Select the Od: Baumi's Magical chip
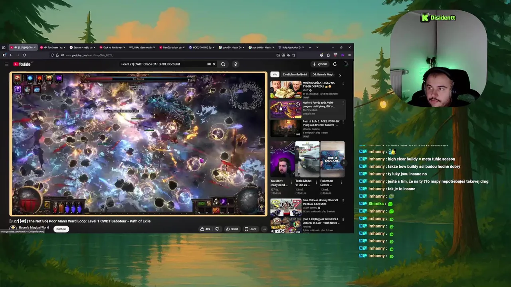 click(x=323, y=75)
